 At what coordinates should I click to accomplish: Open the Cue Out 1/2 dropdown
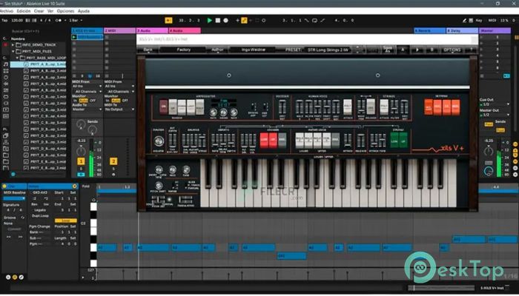(x=495, y=104)
